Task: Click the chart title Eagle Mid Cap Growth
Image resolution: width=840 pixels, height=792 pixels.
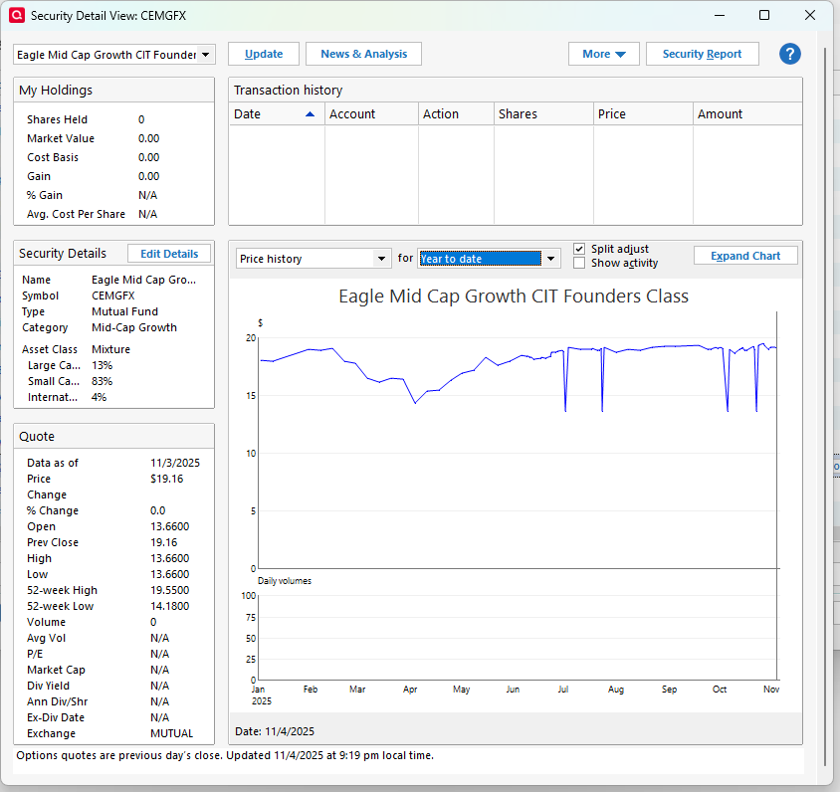Action: [514, 297]
